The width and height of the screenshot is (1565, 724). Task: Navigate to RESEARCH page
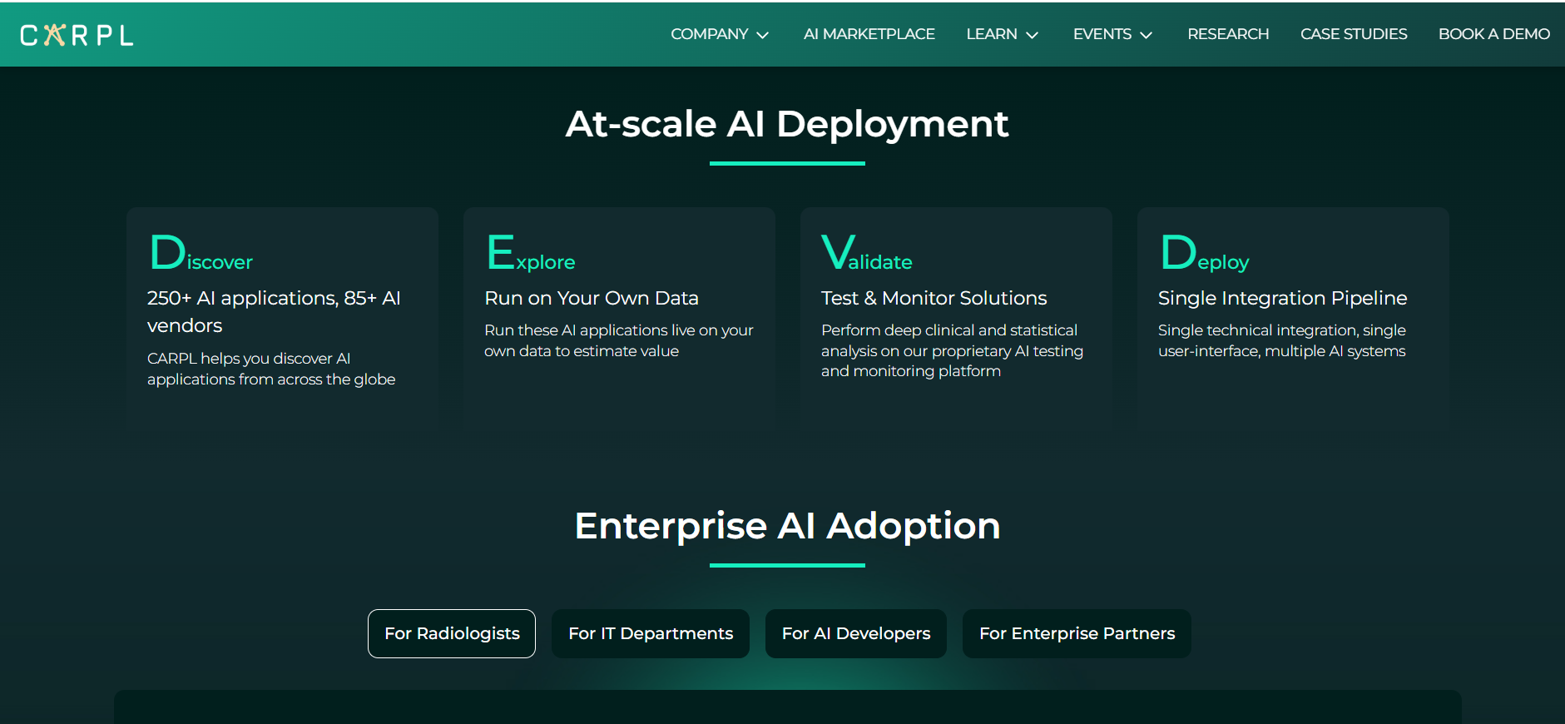click(1228, 34)
